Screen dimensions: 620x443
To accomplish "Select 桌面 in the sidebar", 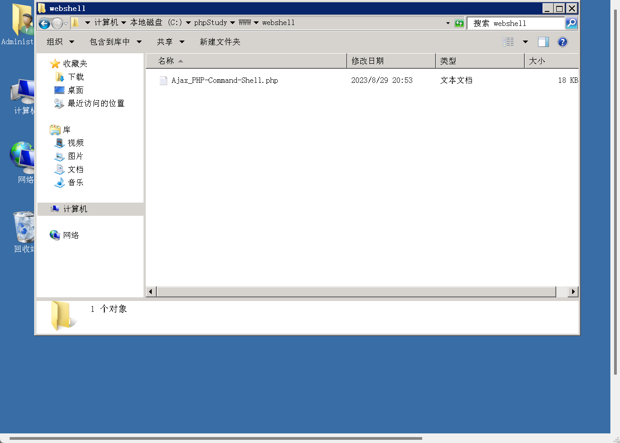I will point(75,90).
